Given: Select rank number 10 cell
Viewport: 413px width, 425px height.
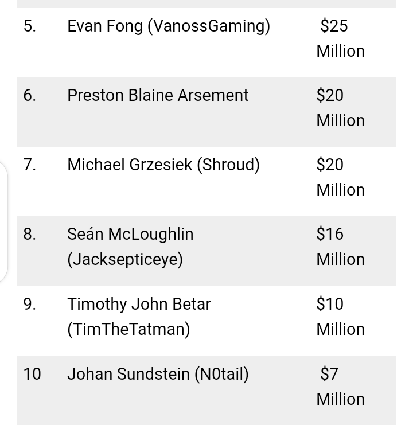Looking at the screenshot, I should (32, 374).
